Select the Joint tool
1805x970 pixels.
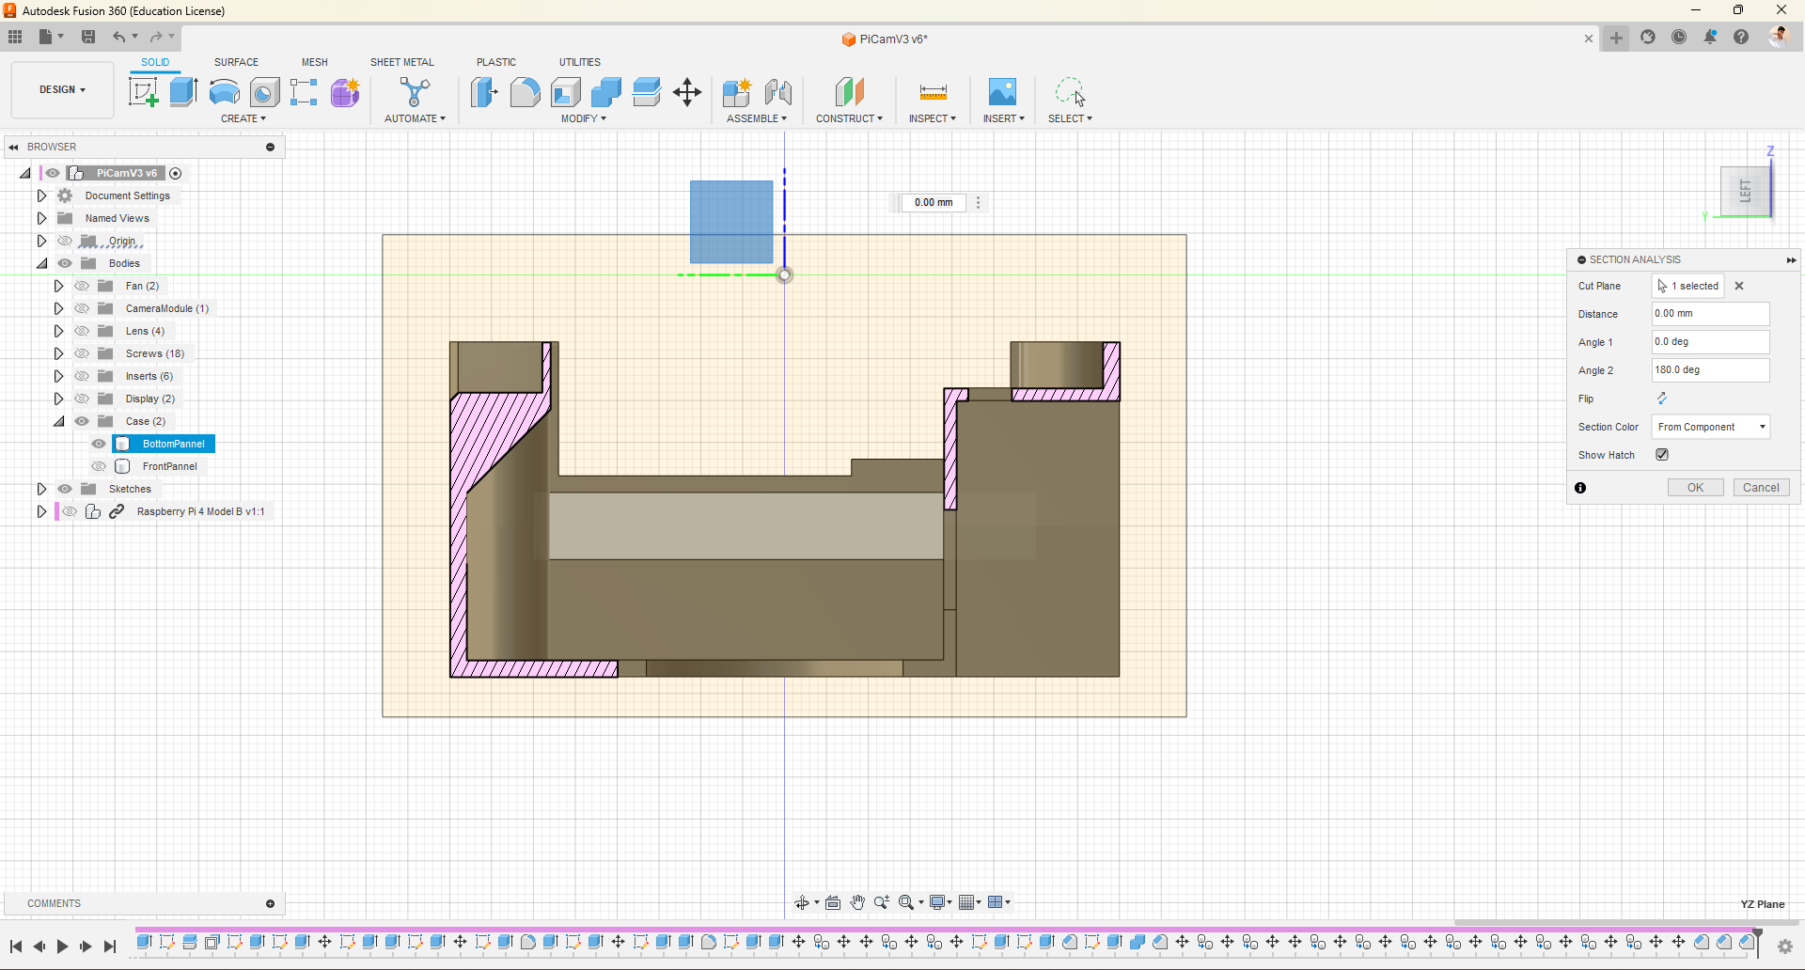(x=778, y=92)
